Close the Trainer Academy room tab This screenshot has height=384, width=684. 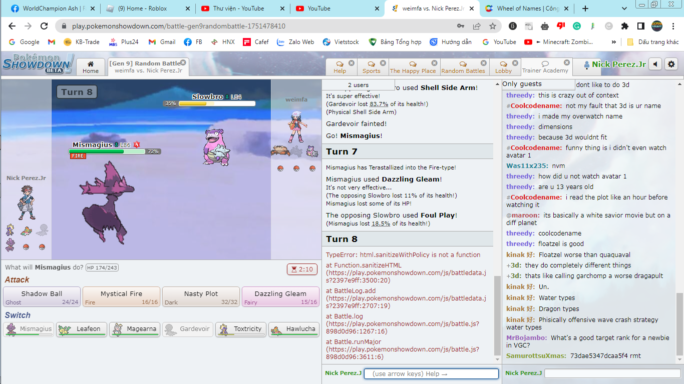(x=567, y=62)
